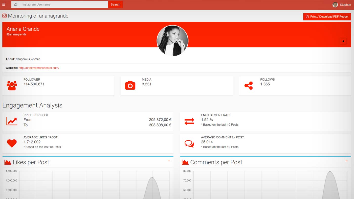
Task: Click the AVERAGE LIKES / POST label
Action: 40,137
